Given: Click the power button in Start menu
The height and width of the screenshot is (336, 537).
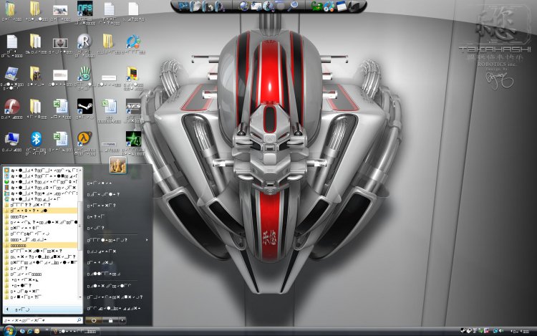Looking at the screenshot, I should point(94,320).
